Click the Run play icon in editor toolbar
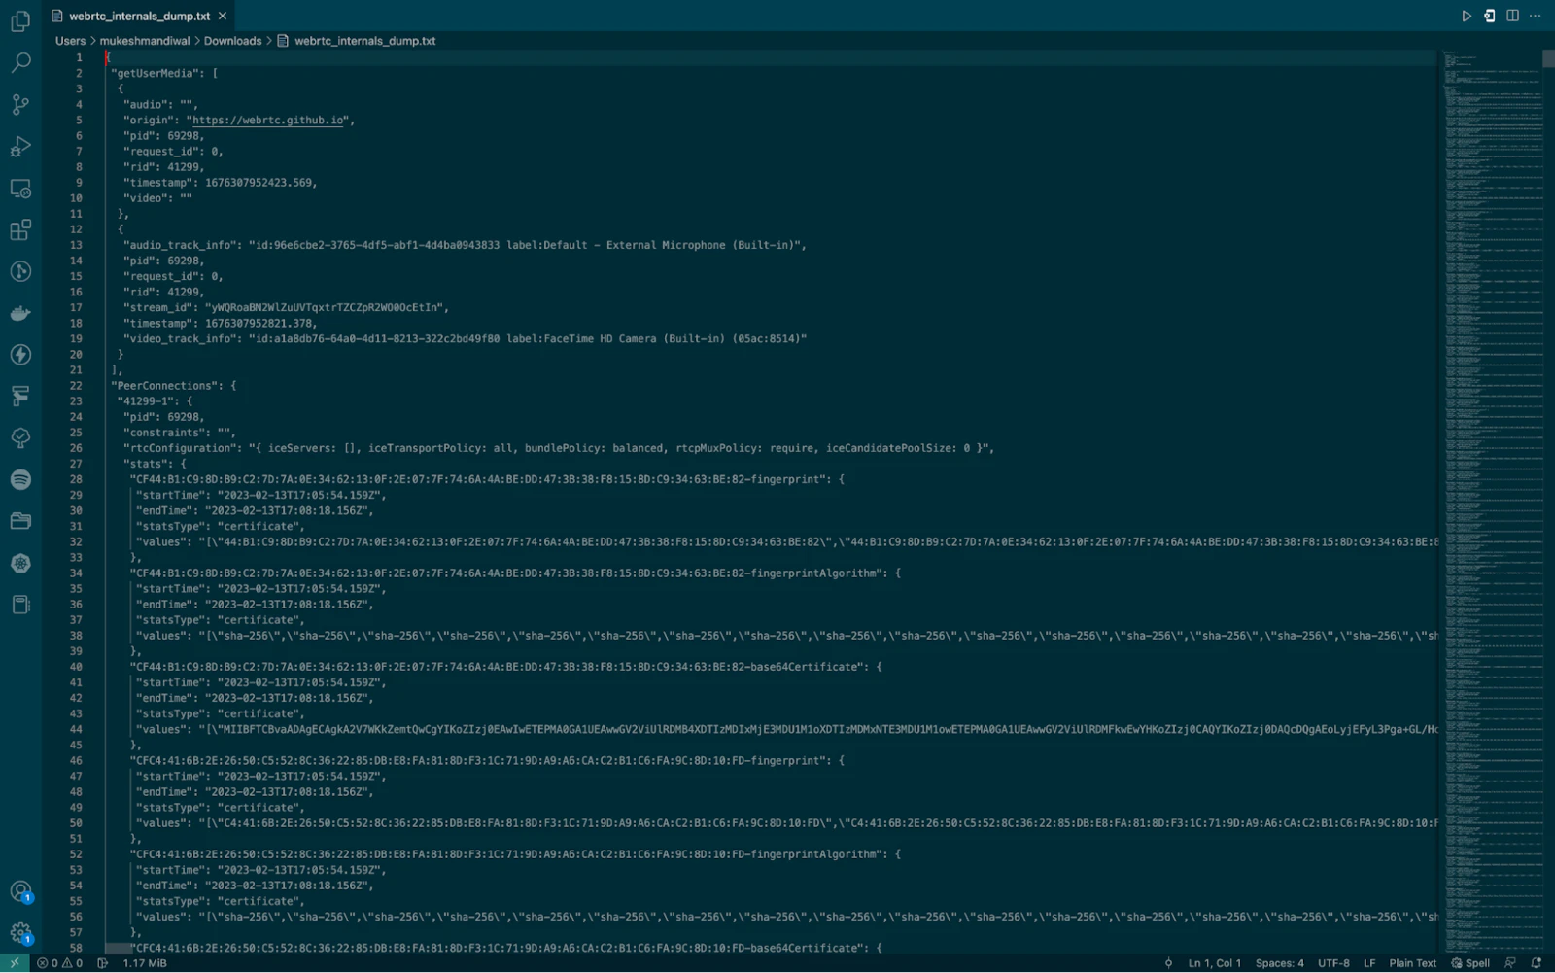The height and width of the screenshot is (973, 1555). click(1467, 16)
